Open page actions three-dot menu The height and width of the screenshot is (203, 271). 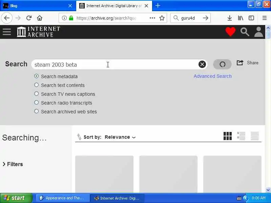152,18
